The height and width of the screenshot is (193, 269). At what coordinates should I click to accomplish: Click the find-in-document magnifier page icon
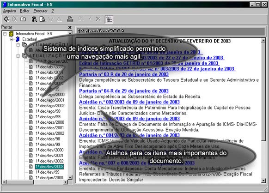[43, 19]
